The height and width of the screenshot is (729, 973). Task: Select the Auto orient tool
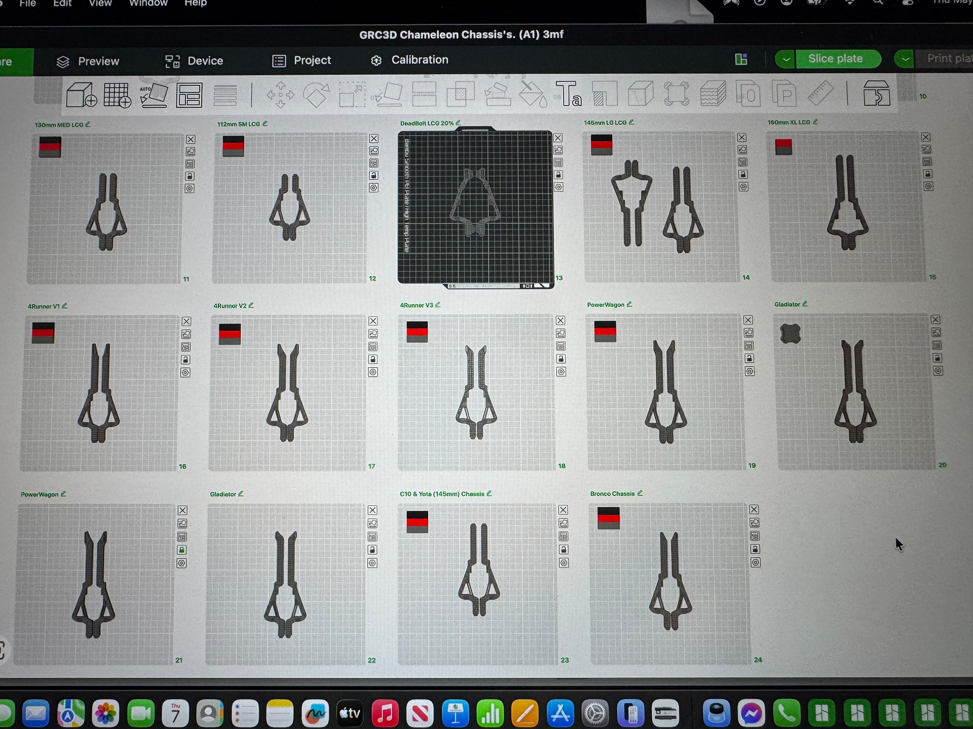point(153,95)
